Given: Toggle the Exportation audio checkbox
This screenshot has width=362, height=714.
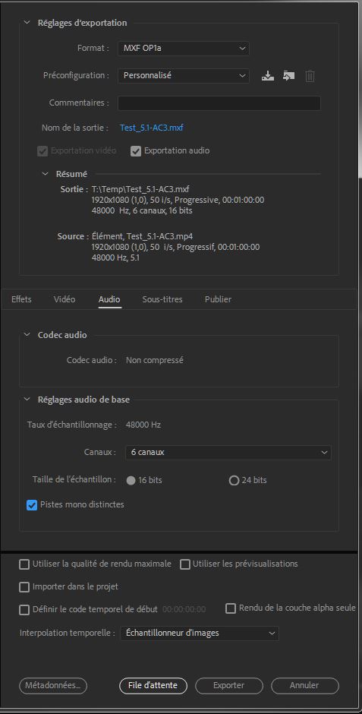Looking at the screenshot, I should click(x=136, y=150).
